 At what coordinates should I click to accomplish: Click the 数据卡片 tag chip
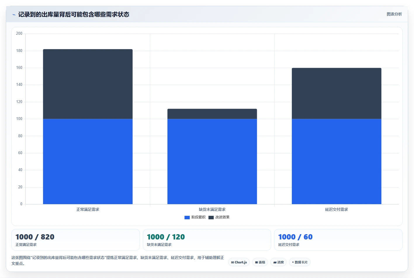(x=300, y=262)
